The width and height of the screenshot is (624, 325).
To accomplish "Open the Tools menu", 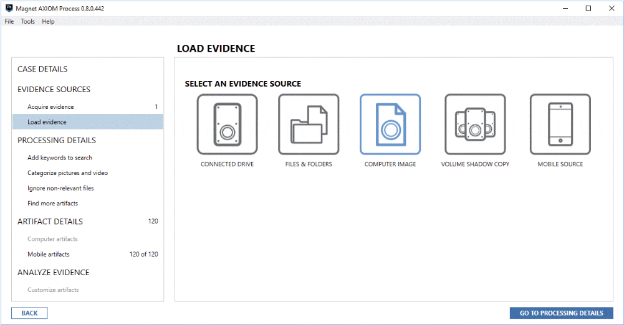I will (x=28, y=21).
